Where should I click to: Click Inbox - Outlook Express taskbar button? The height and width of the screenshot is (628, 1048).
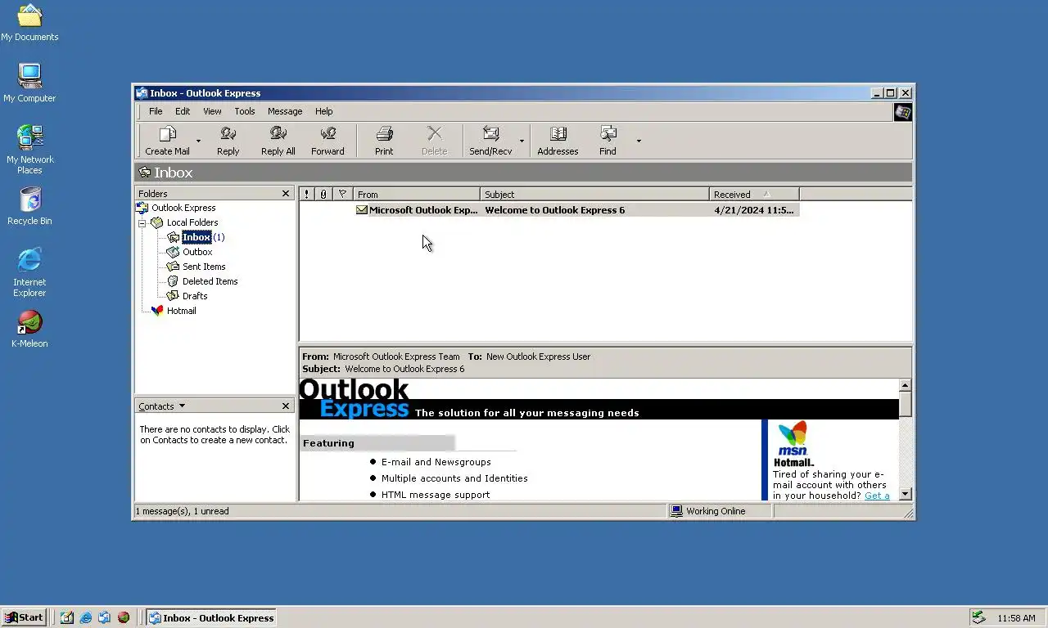[x=211, y=617]
